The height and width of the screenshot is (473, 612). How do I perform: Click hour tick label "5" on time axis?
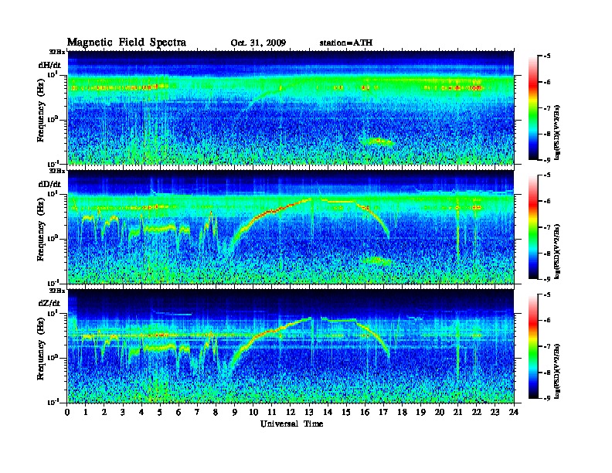click(x=160, y=413)
